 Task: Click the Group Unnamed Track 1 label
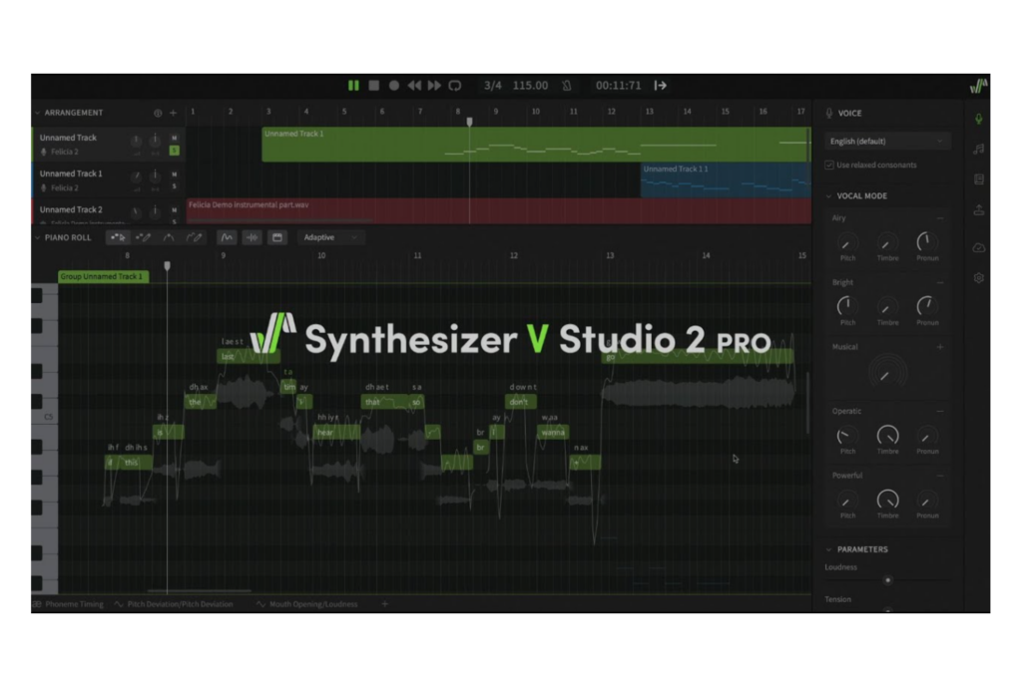coord(104,277)
